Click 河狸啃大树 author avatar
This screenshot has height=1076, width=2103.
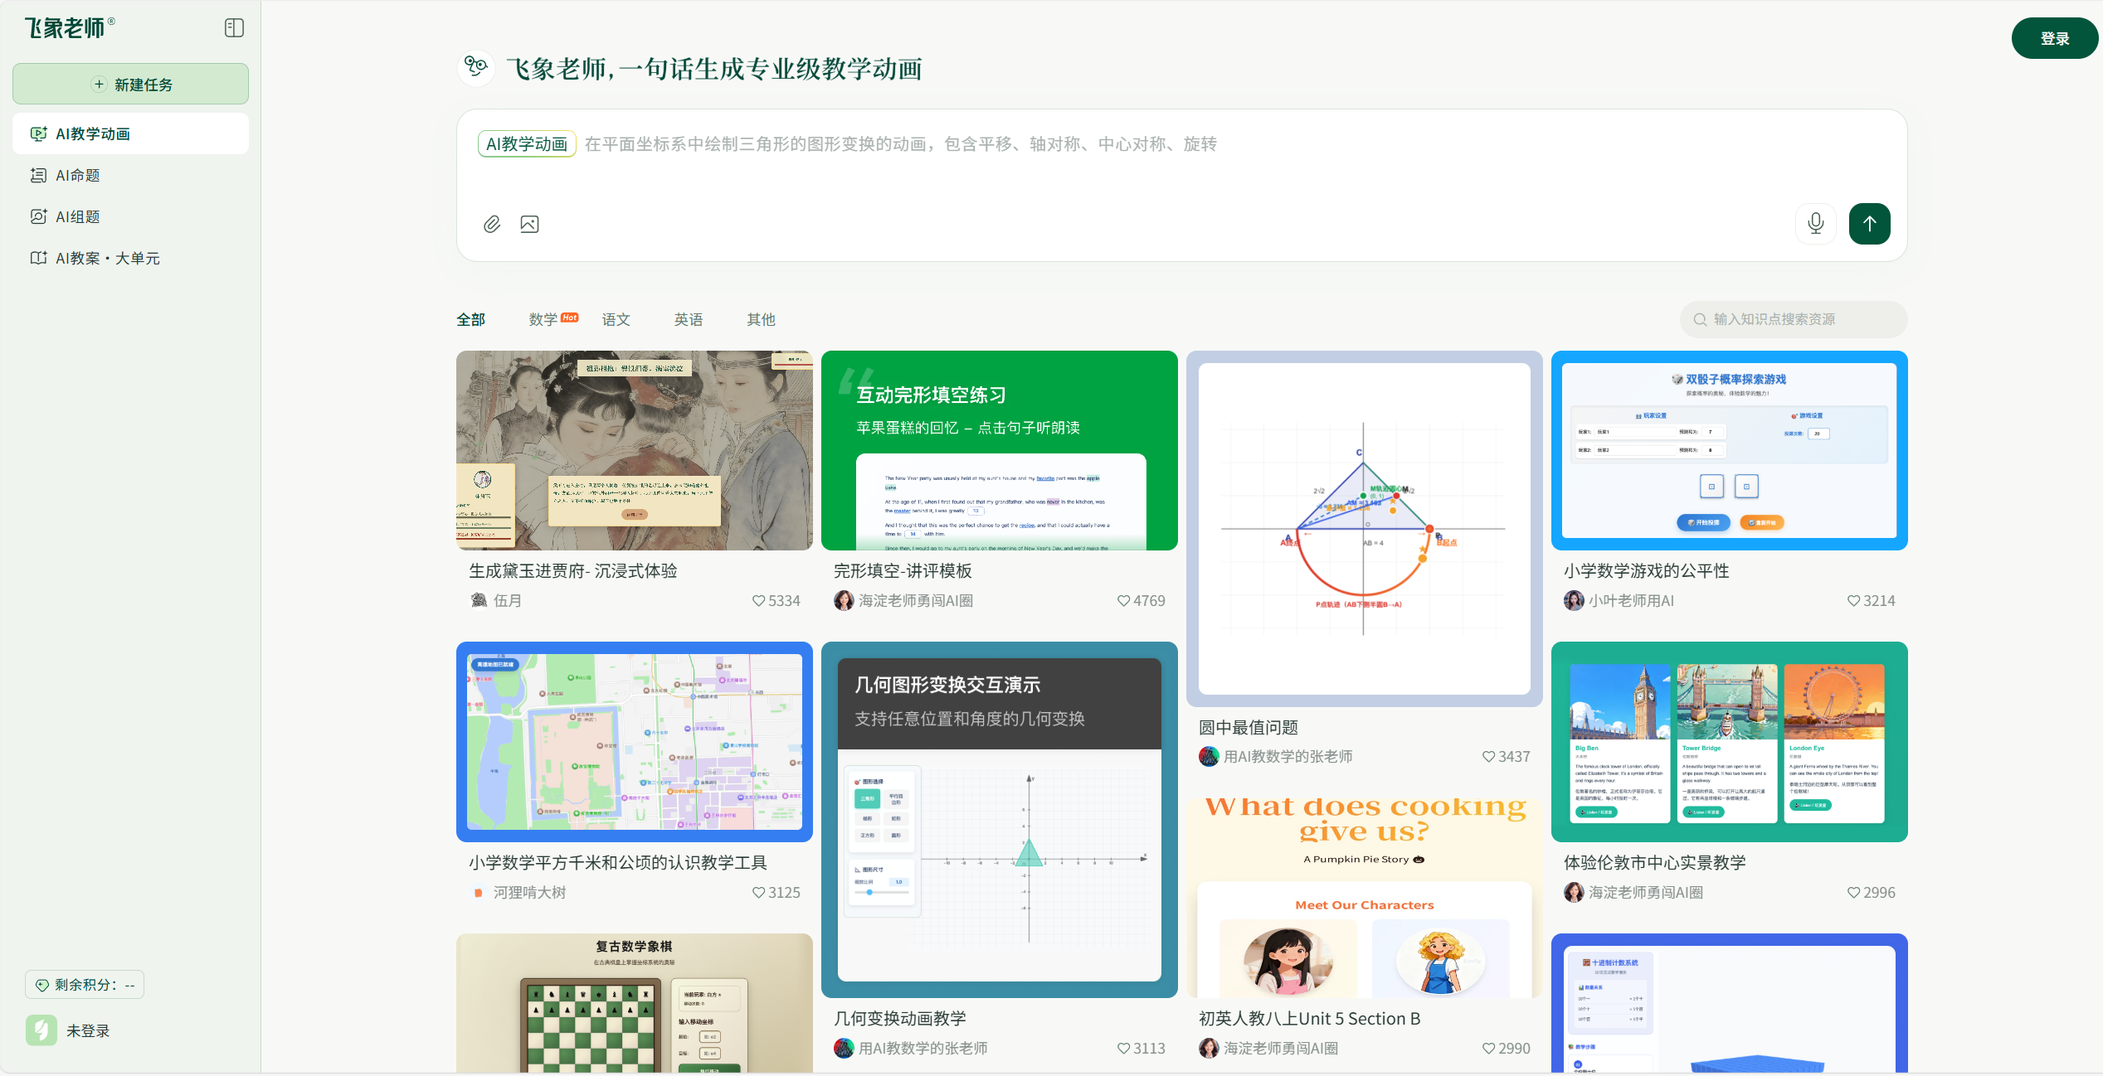[479, 892]
